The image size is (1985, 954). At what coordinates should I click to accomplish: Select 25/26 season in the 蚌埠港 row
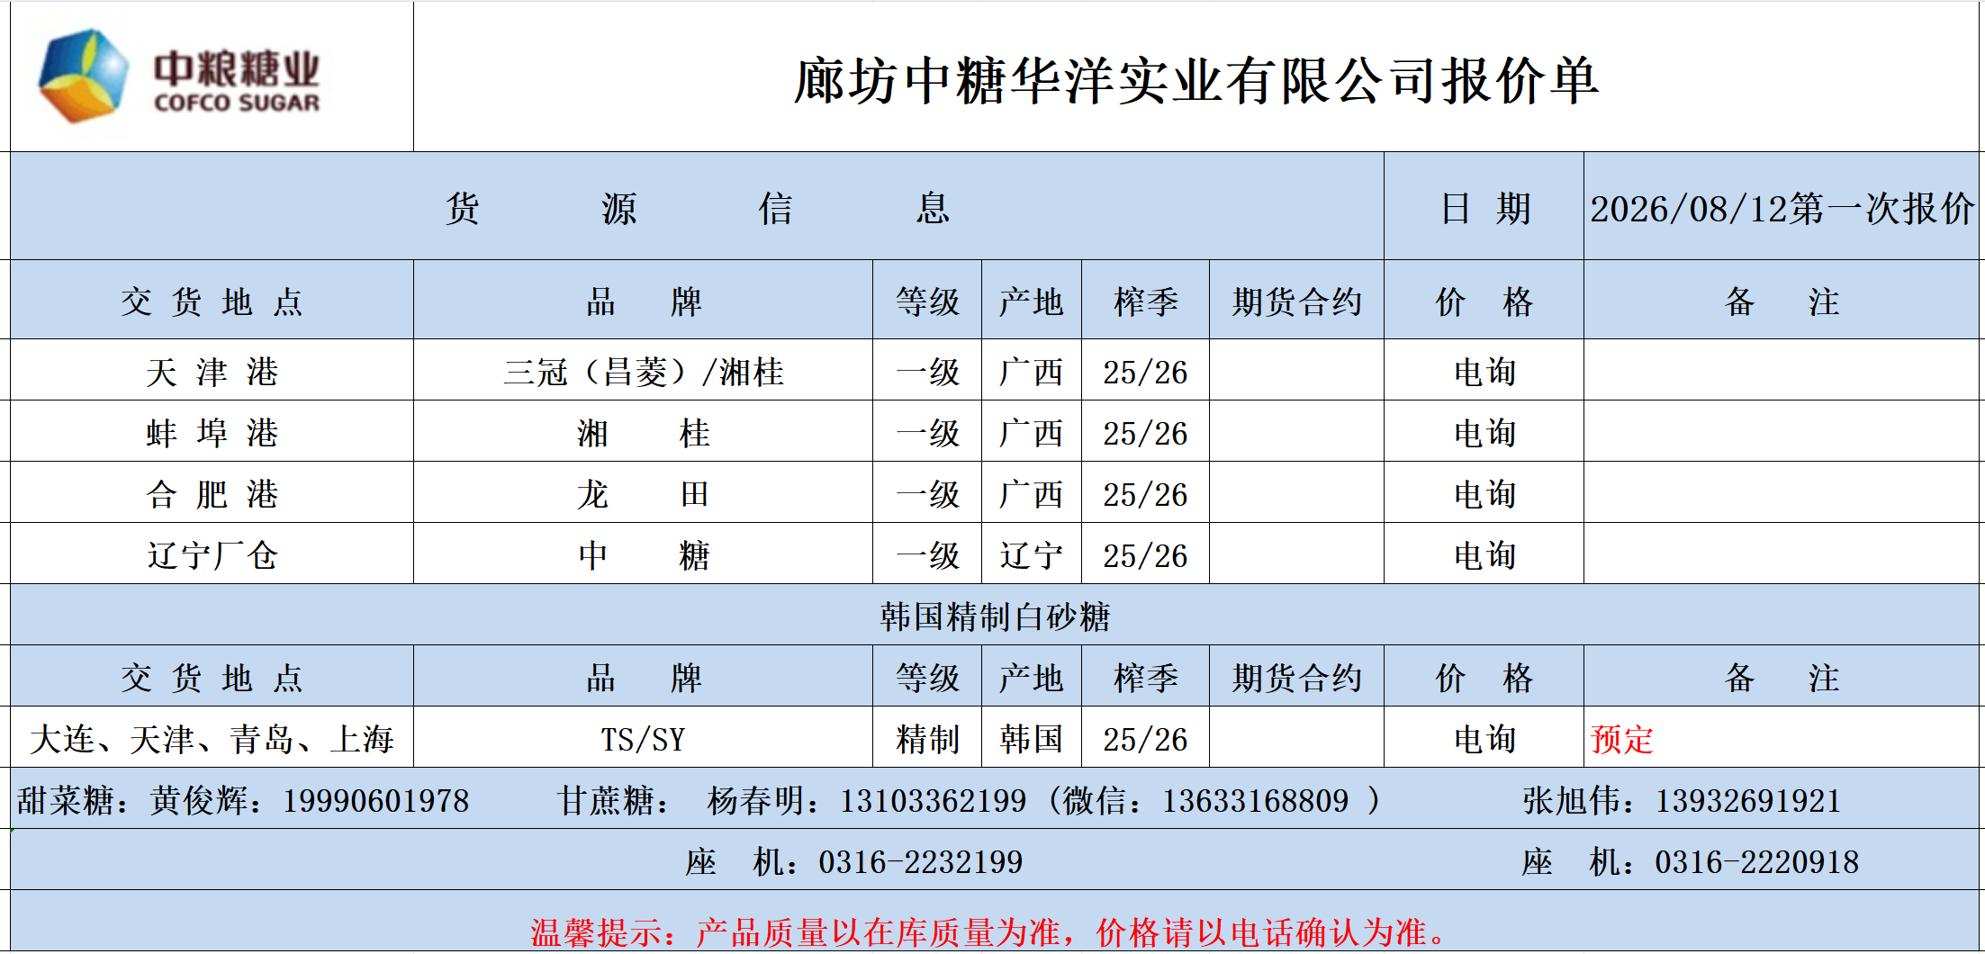(1145, 433)
